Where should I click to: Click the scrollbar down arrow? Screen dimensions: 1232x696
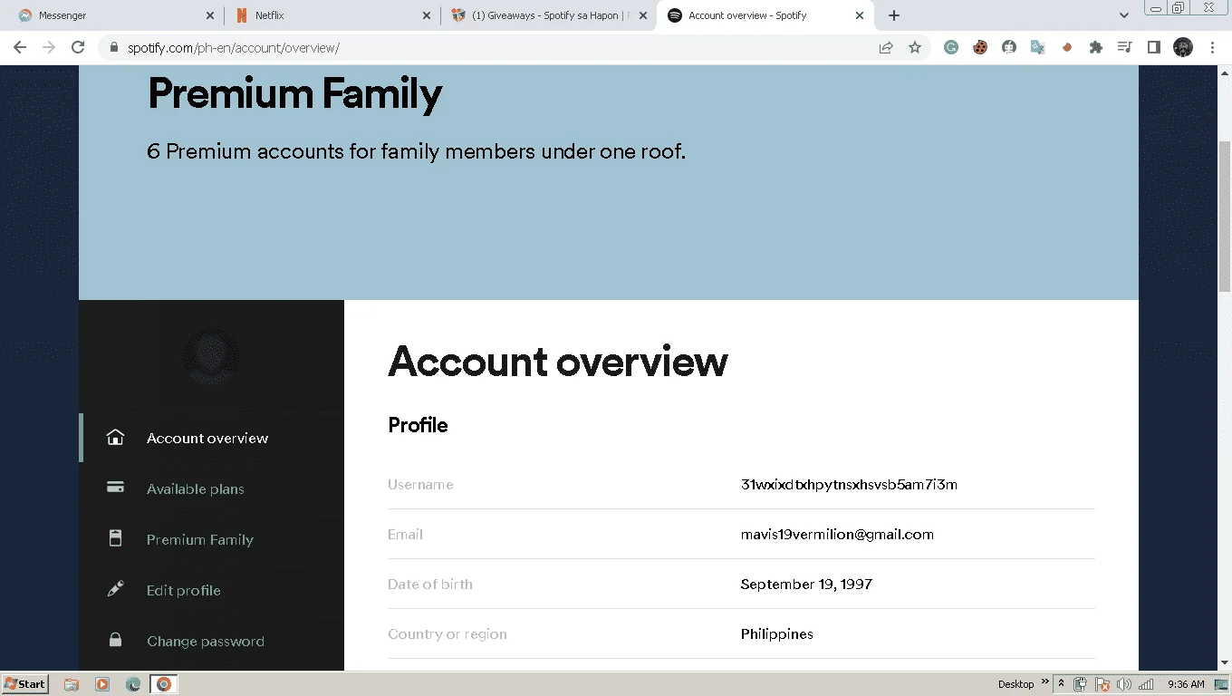[1225, 662]
